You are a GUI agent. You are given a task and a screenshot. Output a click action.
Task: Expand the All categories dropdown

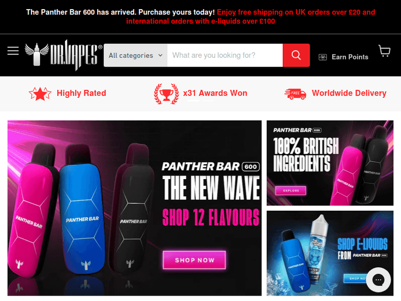click(136, 55)
